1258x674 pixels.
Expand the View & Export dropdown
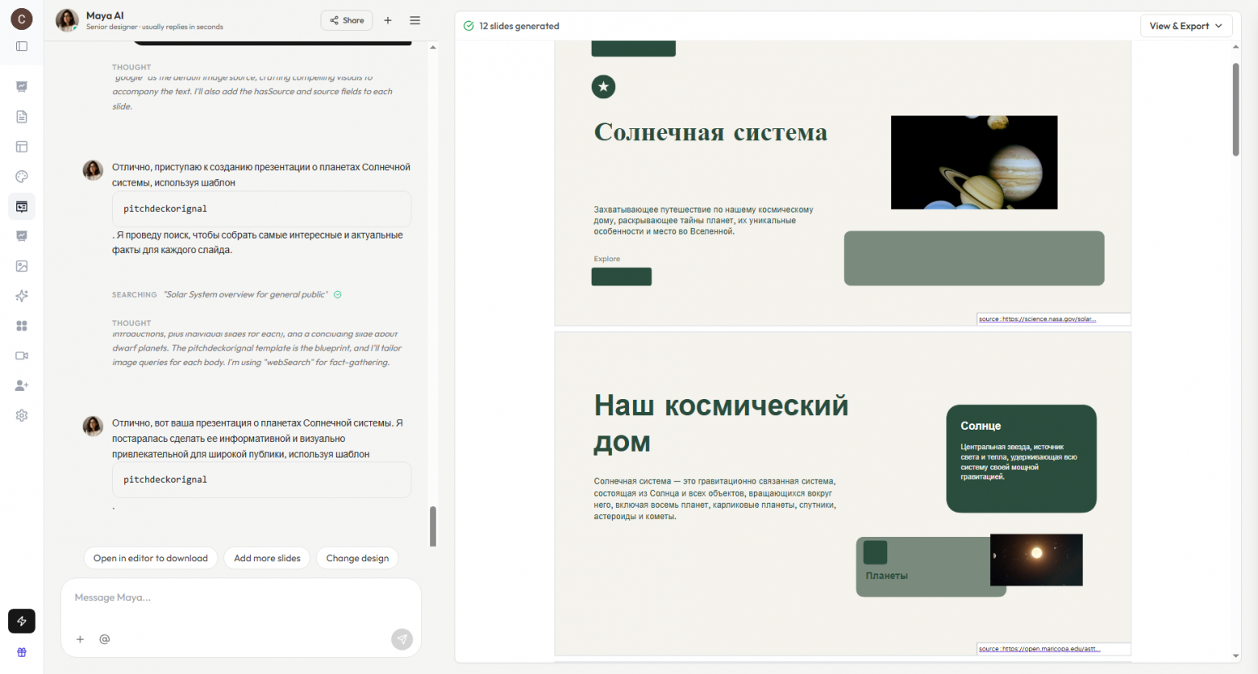click(1185, 26)
